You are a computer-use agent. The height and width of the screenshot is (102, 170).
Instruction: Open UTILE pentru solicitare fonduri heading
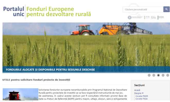click(x=36, y=80)
